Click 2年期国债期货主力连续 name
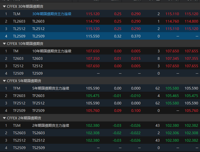200x152 pixels. [51, 126]
